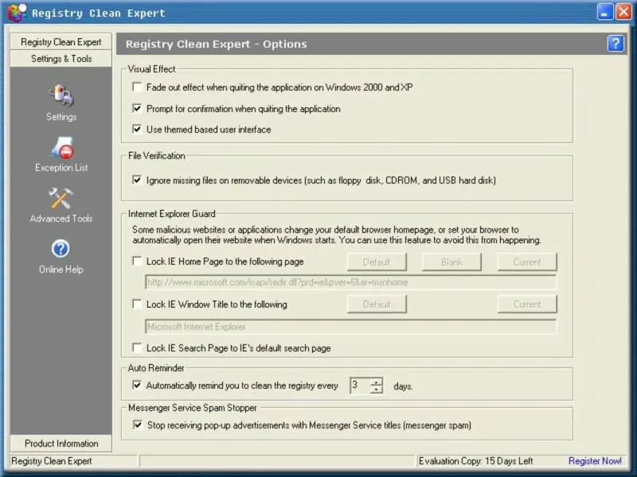Screen dimensions: 637x477
Task: Click the Blank button for home page
Action: click(x=451, y=262)
